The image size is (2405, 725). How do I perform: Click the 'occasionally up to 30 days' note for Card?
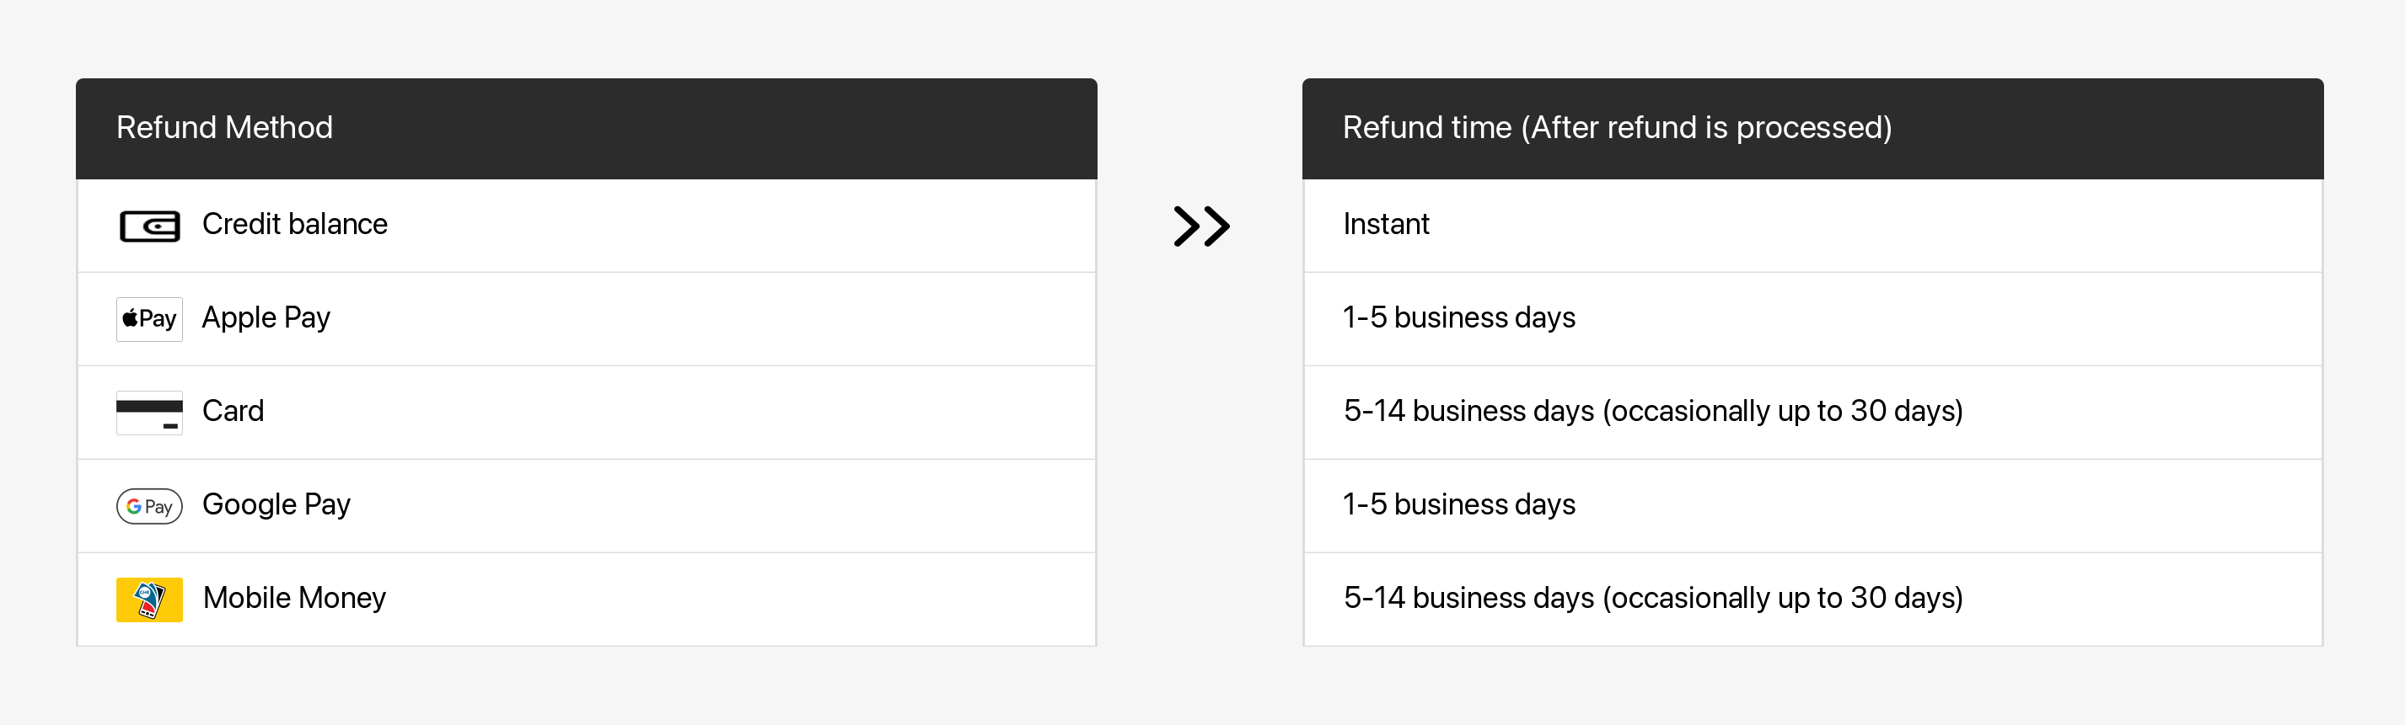(x=1782, y=412)
